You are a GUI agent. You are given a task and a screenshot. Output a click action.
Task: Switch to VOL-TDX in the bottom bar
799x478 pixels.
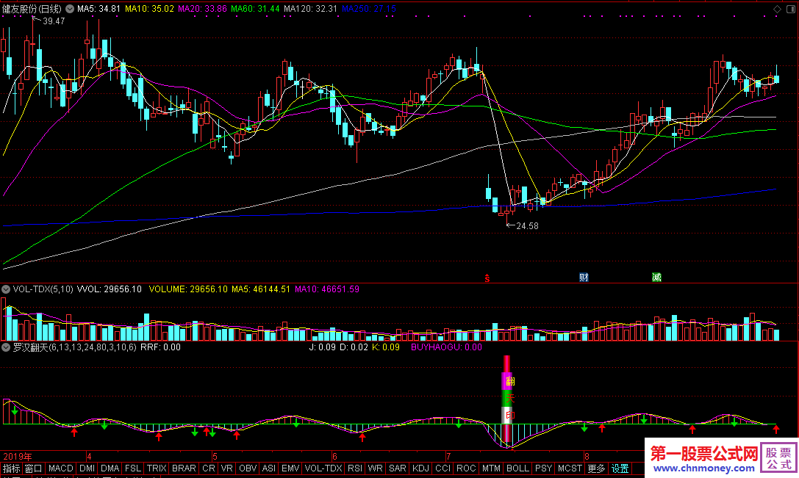pyautogui.click(x=323, y=468)
